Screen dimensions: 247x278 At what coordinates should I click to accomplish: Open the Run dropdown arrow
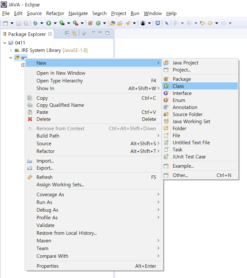[x=55, y=23]
